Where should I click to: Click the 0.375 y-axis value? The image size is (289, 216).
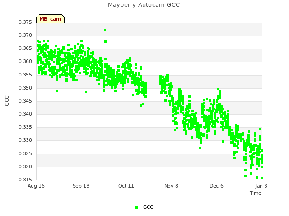25,22
